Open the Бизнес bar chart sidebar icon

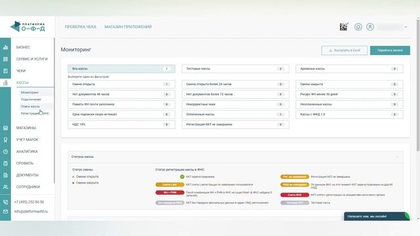click(x=5, y=47)
